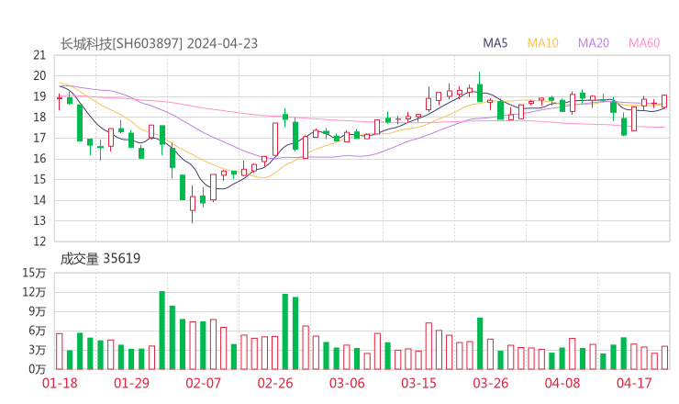Click the volume axis label 0万
679x404 pixels.
tap(38, 369)
